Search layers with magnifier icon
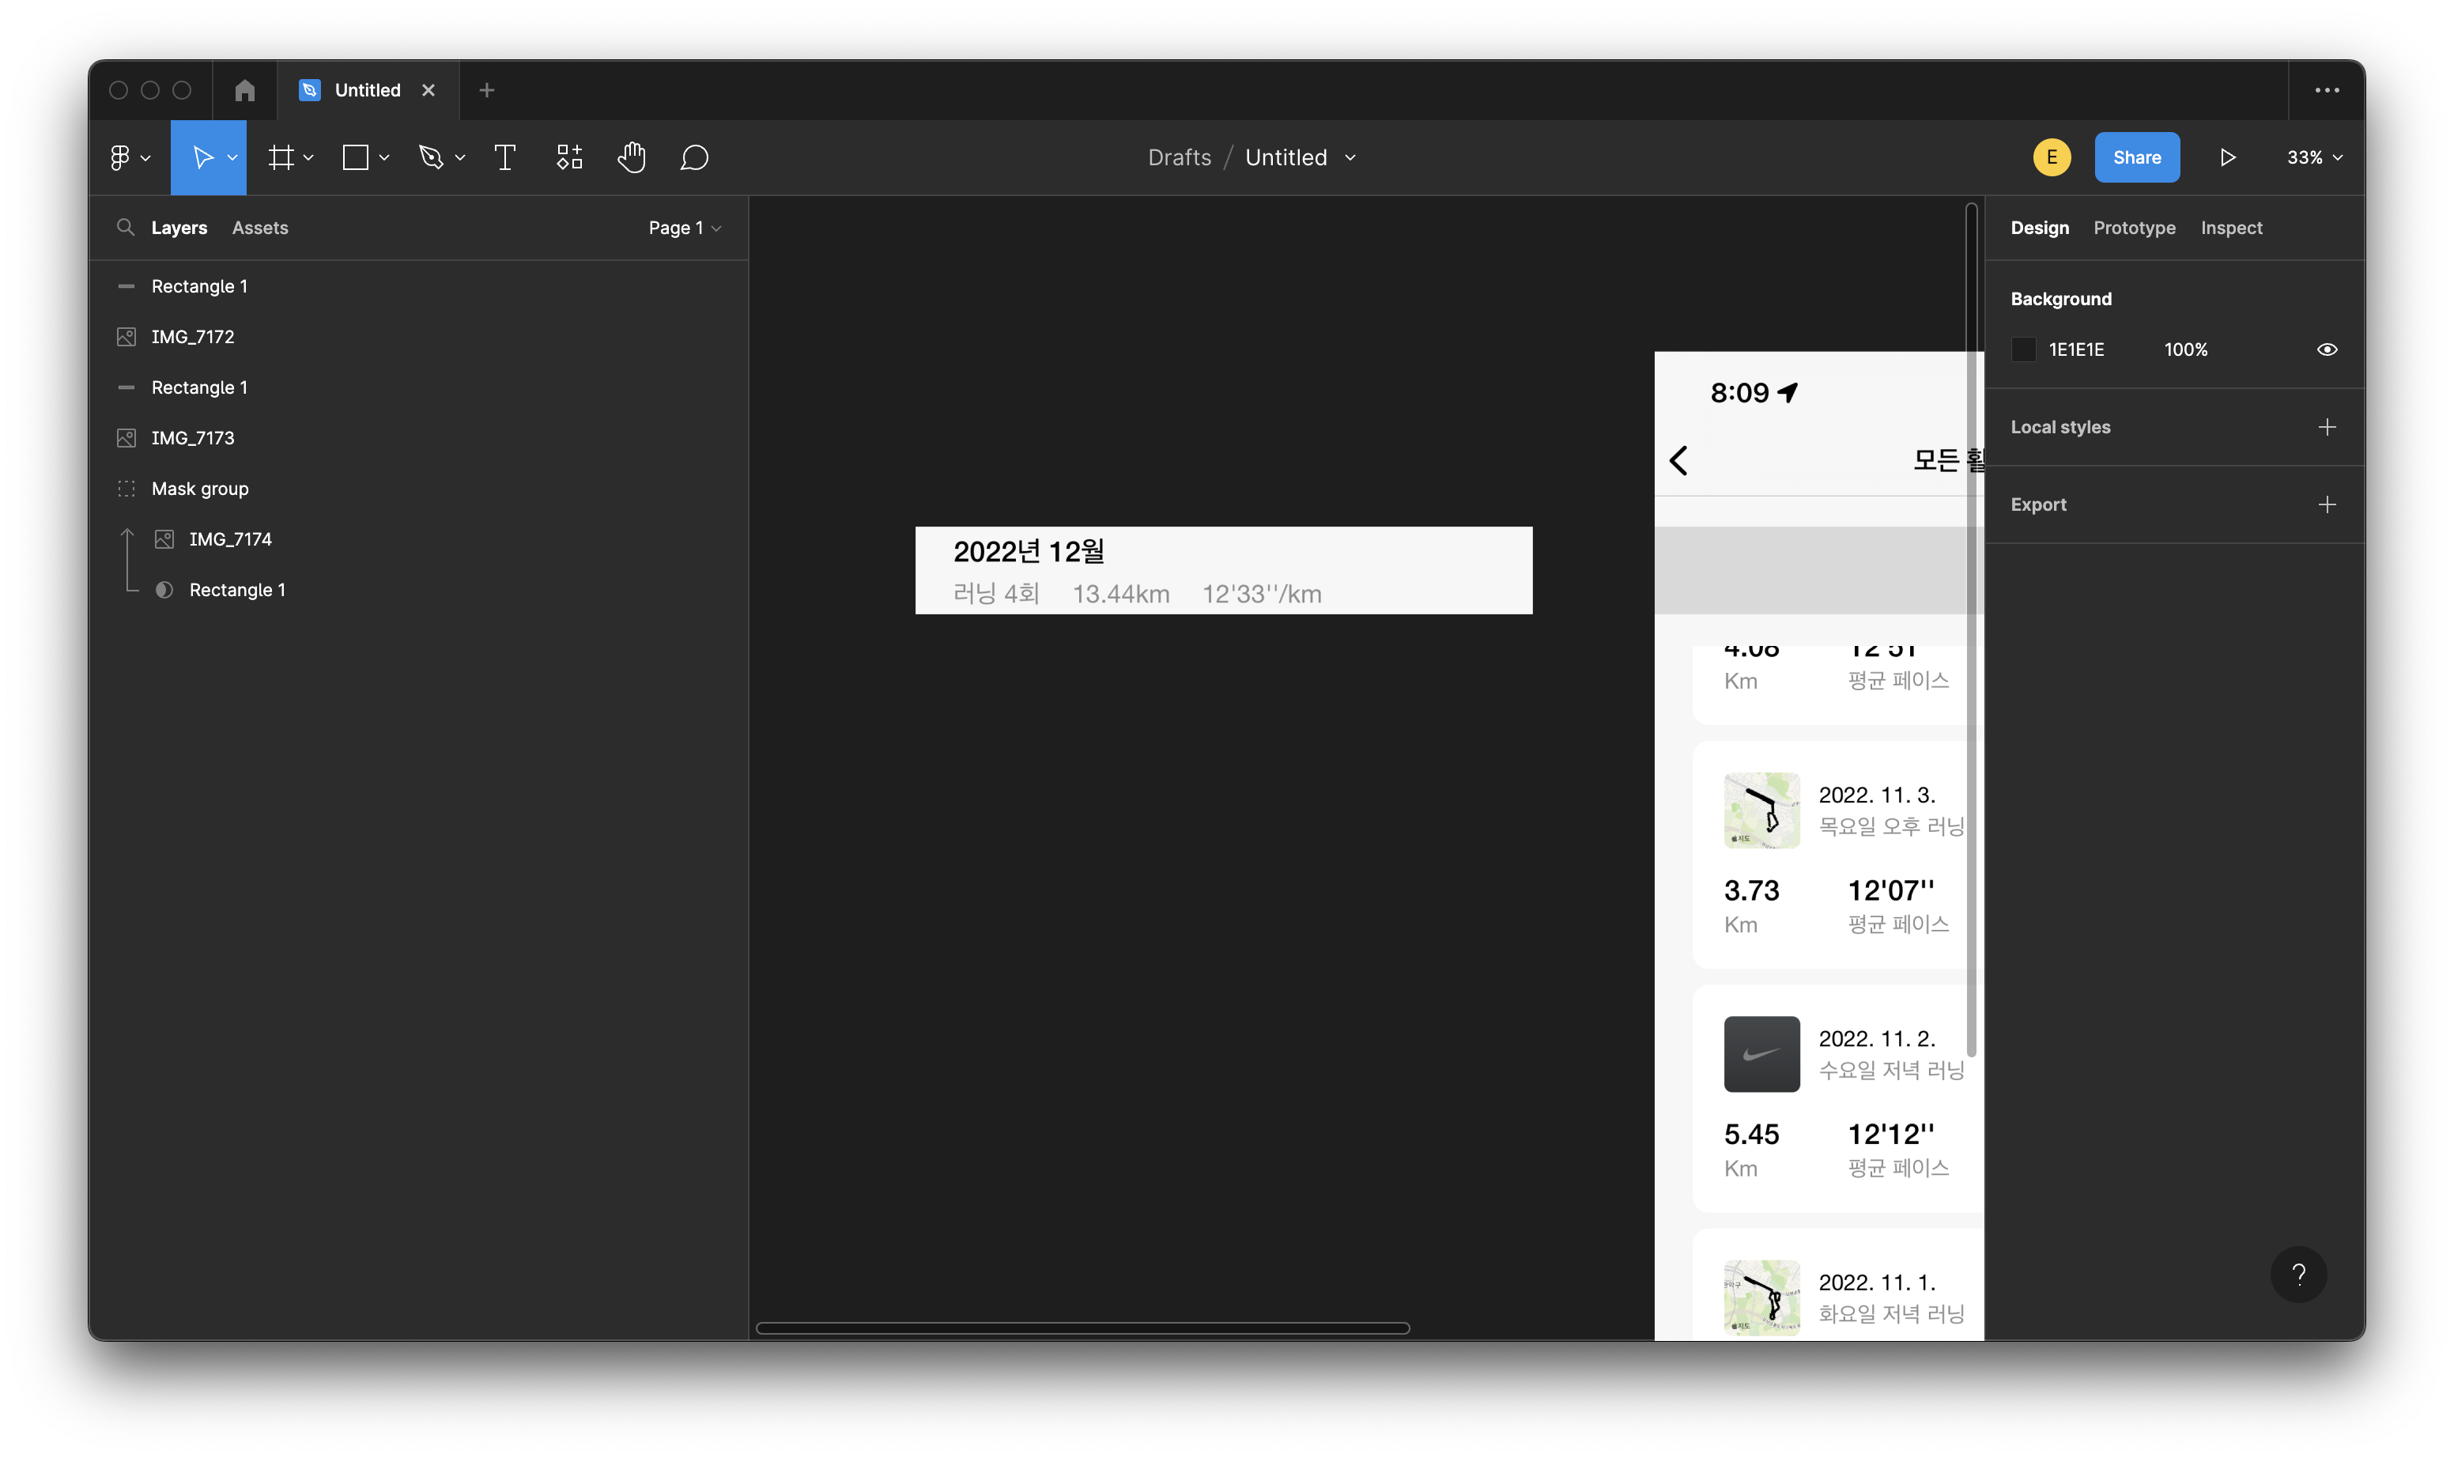The width and height of the screenshot is (2454, 1458). pos(125,227)
